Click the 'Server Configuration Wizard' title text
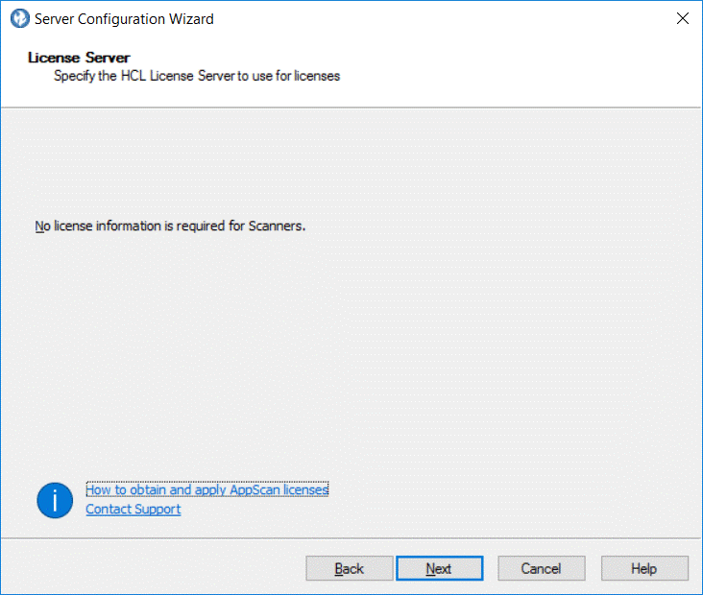The image size is (703, 595). (x=124, y=18)
